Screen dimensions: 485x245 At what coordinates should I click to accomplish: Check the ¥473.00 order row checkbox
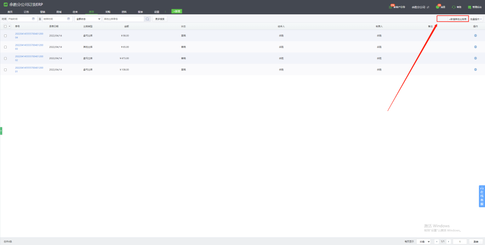click(5, 58)
